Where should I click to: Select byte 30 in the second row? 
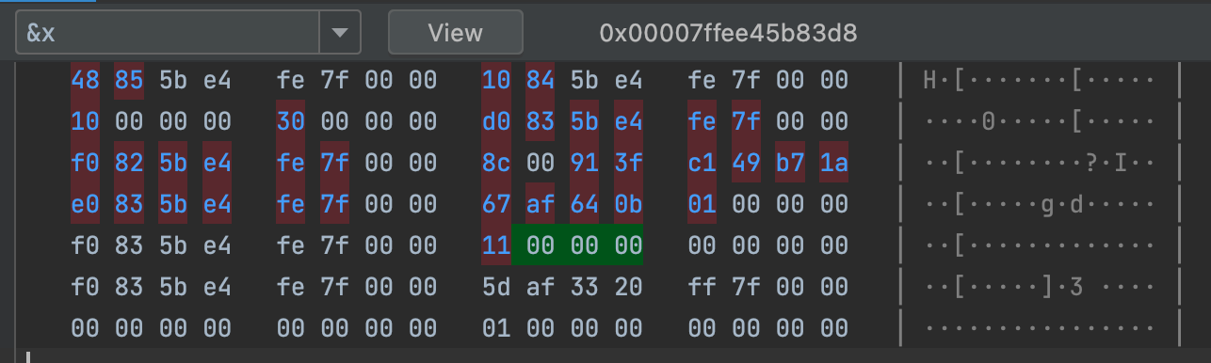coord(291,121)
